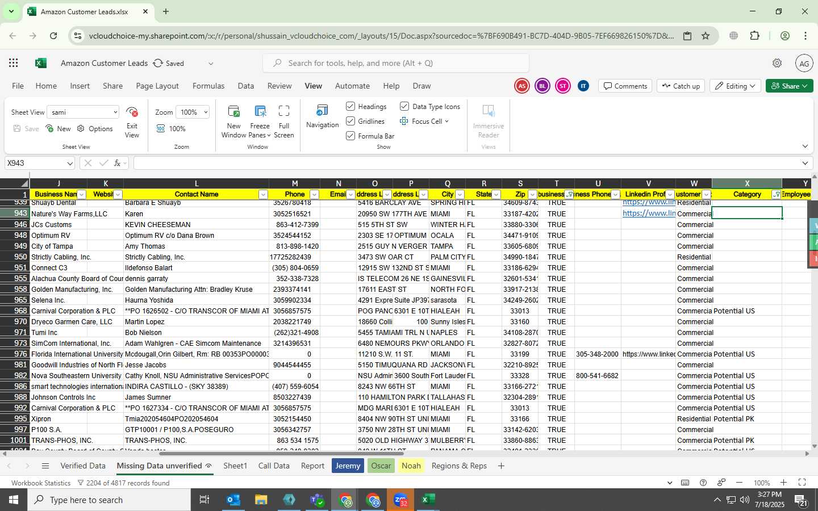The width and height of the screenshot is (818, 511).
Task: Open the File menu
Action: (18, 86)
